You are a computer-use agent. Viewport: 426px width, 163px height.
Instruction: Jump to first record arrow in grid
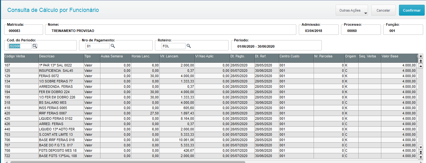(421, 56)
